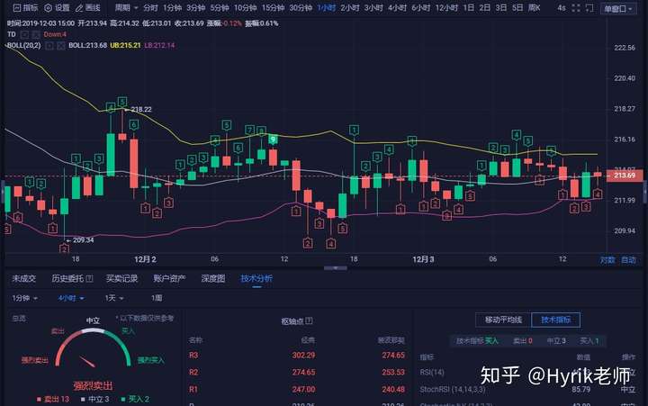648x406 pixels.
Task: Select the 30分钟 chart interval
Action: [x=301, y=7]
